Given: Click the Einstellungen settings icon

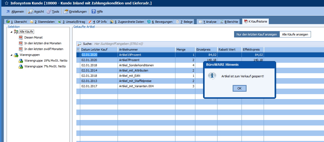Looking at the screenshot, I should click(x=66, y=12).
